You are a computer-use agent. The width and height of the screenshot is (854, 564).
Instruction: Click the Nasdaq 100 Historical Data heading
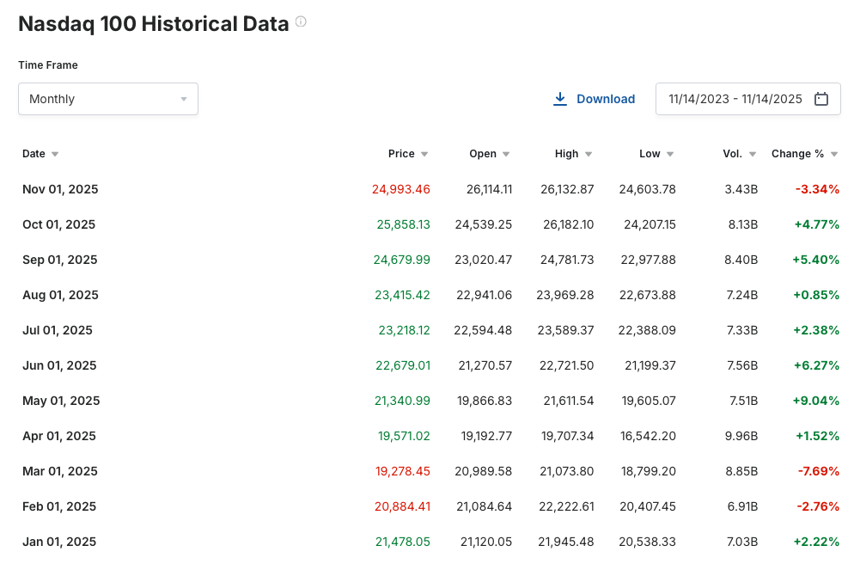click(x=154, y=24)
